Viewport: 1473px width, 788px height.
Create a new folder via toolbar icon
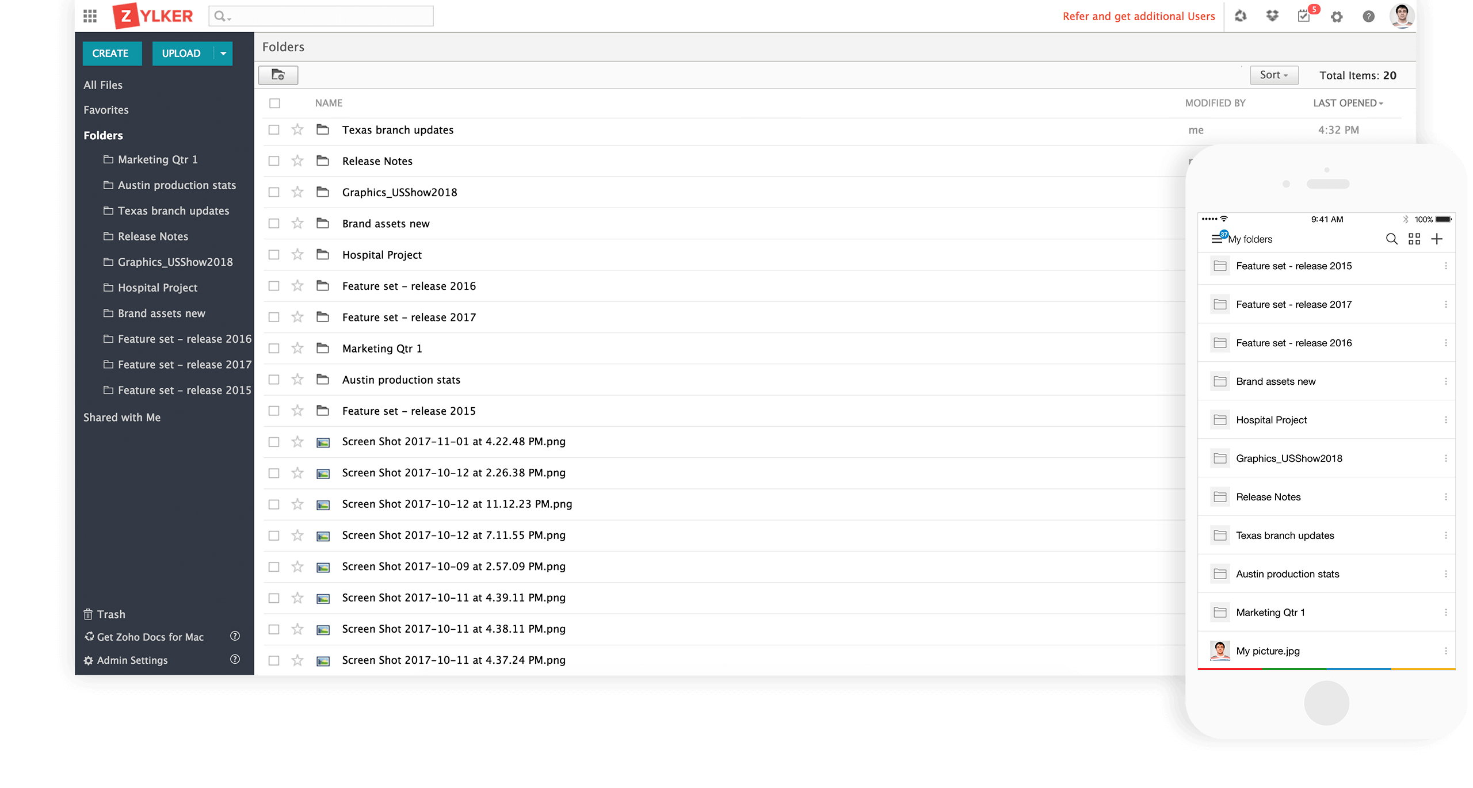[278, 75]
